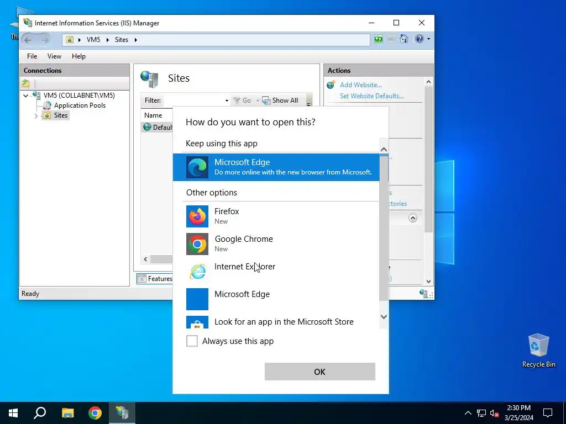
Task: Select Look for an app in the Microsoft Store
Action: (276, 322)
